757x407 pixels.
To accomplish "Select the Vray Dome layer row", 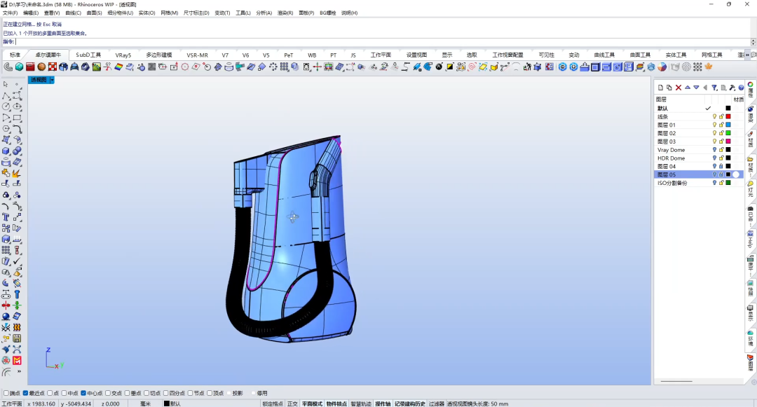I will coord(699,150).
